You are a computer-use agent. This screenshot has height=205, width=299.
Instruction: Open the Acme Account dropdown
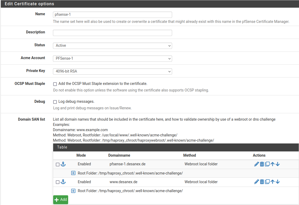click(112, 59)
